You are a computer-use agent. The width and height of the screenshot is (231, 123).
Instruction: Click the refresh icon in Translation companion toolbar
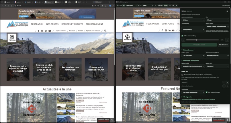point(118,5)
